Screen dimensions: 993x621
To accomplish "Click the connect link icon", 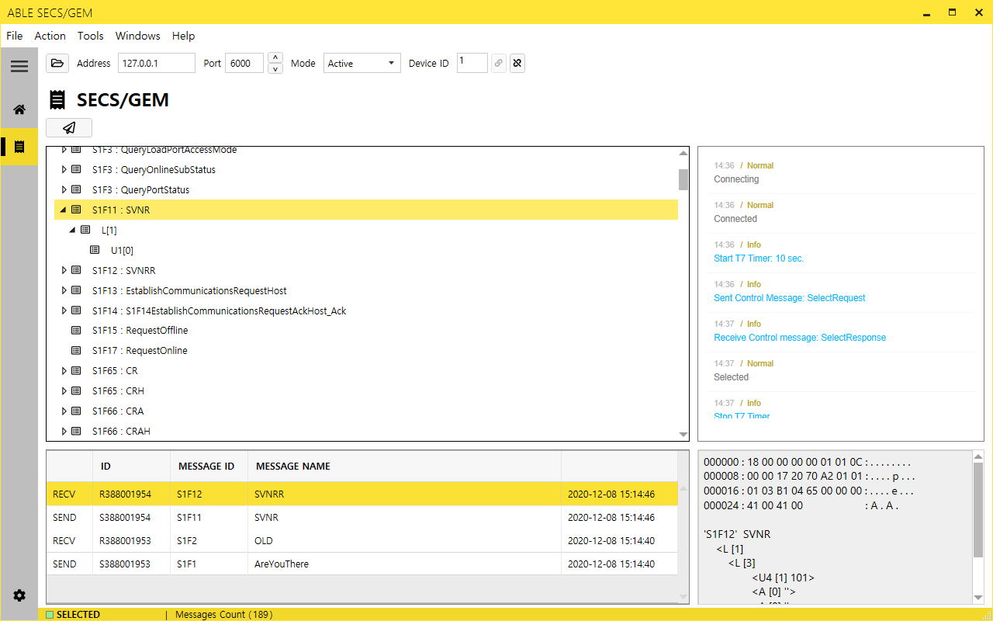I will point(499,64).
